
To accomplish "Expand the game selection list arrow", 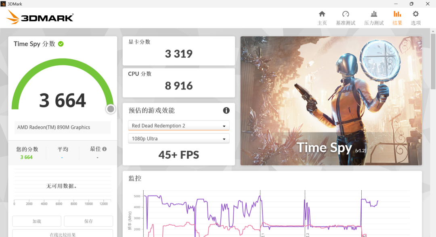I will click(x=224, y=125).
